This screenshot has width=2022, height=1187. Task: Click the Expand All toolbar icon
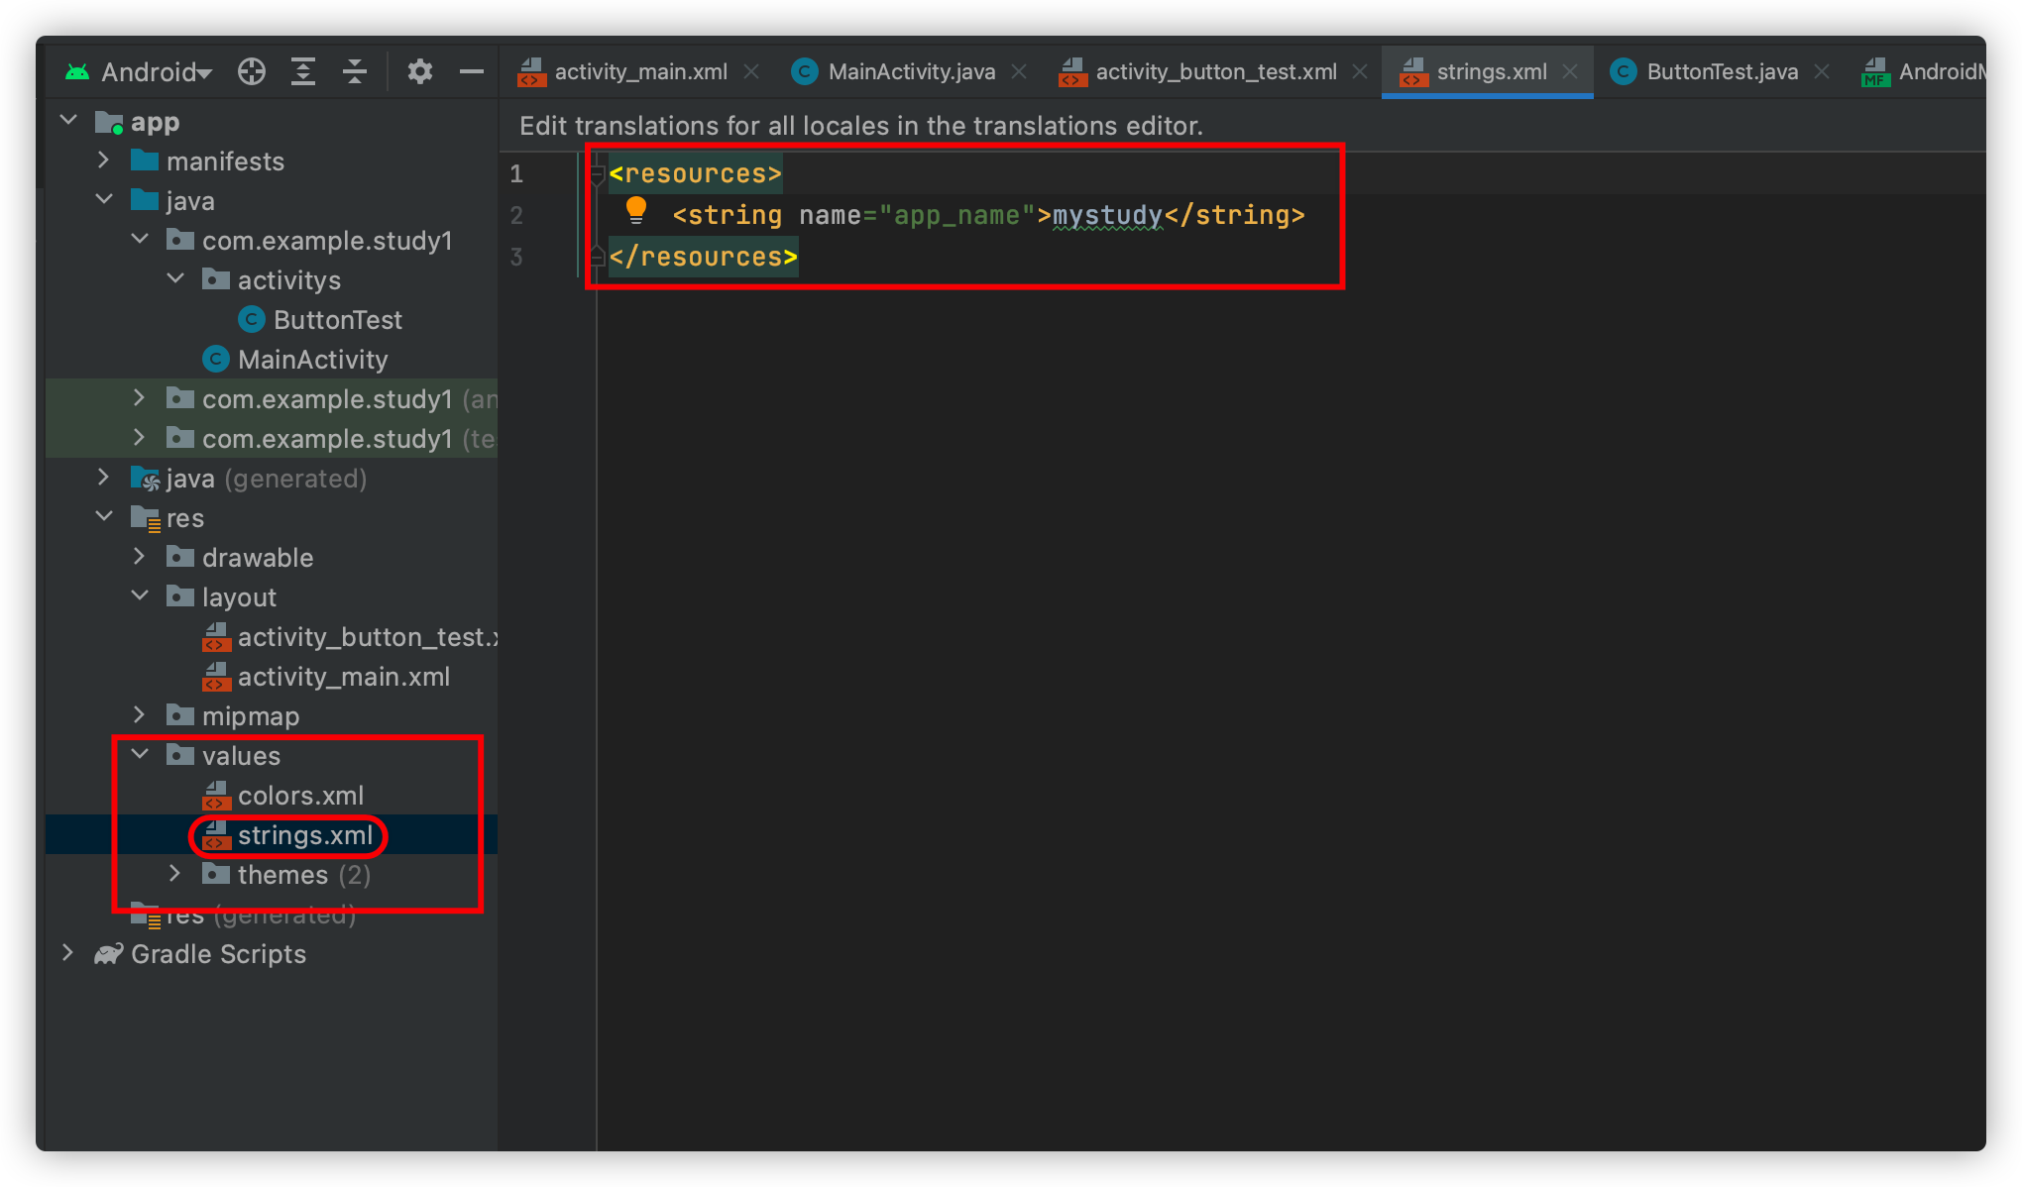[x=303, y=71]
